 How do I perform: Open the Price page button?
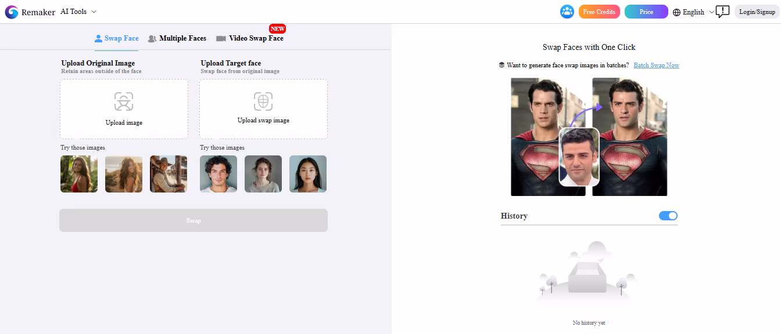[646, 12]
